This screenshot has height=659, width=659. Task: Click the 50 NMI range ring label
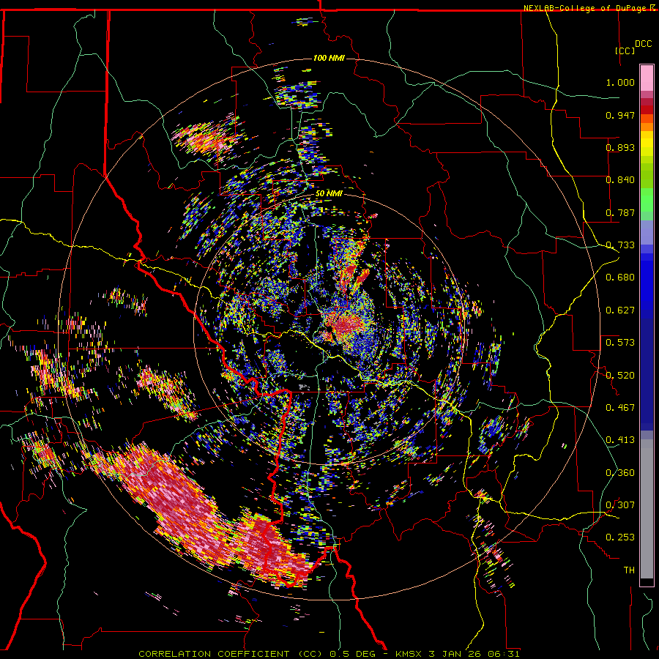[329, 193]
